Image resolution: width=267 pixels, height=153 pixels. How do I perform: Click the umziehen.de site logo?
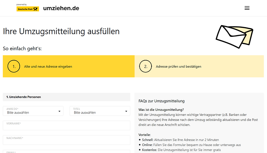point(61,8)
